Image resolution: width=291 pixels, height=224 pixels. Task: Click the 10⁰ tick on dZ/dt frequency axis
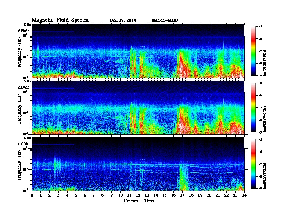click(25, 169)
